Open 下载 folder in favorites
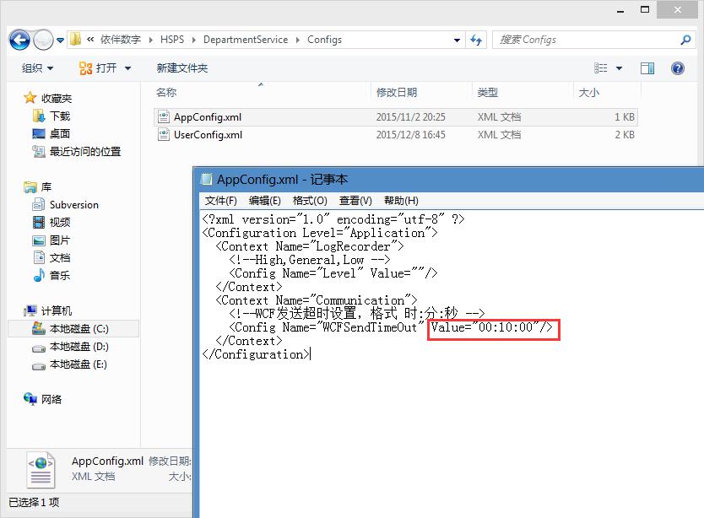This screenshot has width=704, height=518. [x=59, y=116]
